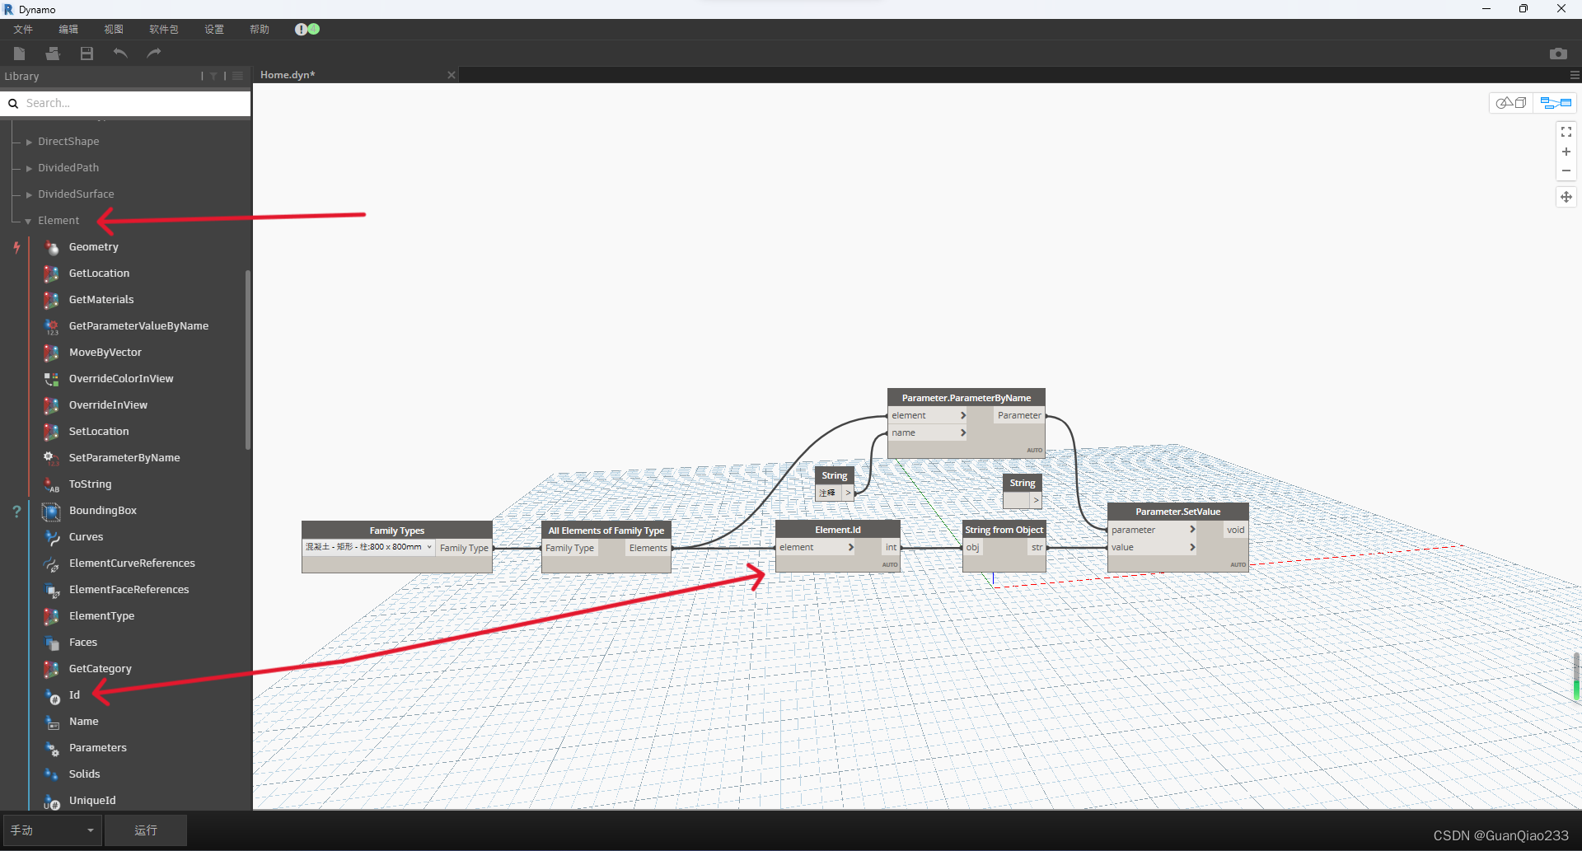Select the Home.dyn tab
The height and width of the screenshot is (851, 1582).
[x=287, y=74]
